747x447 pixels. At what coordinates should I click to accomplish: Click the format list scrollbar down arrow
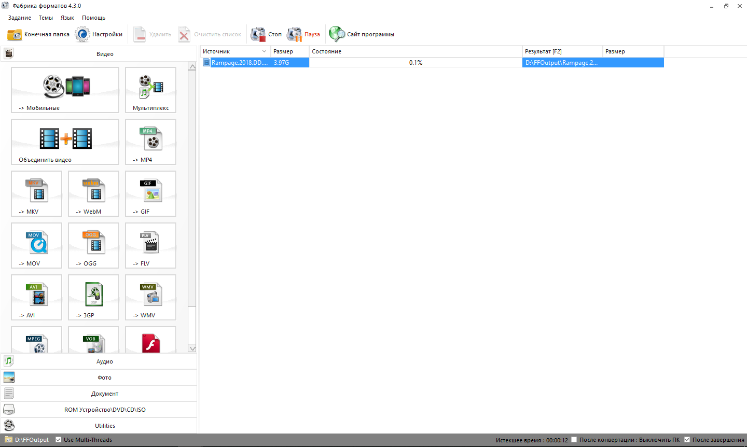pos(192,348)
